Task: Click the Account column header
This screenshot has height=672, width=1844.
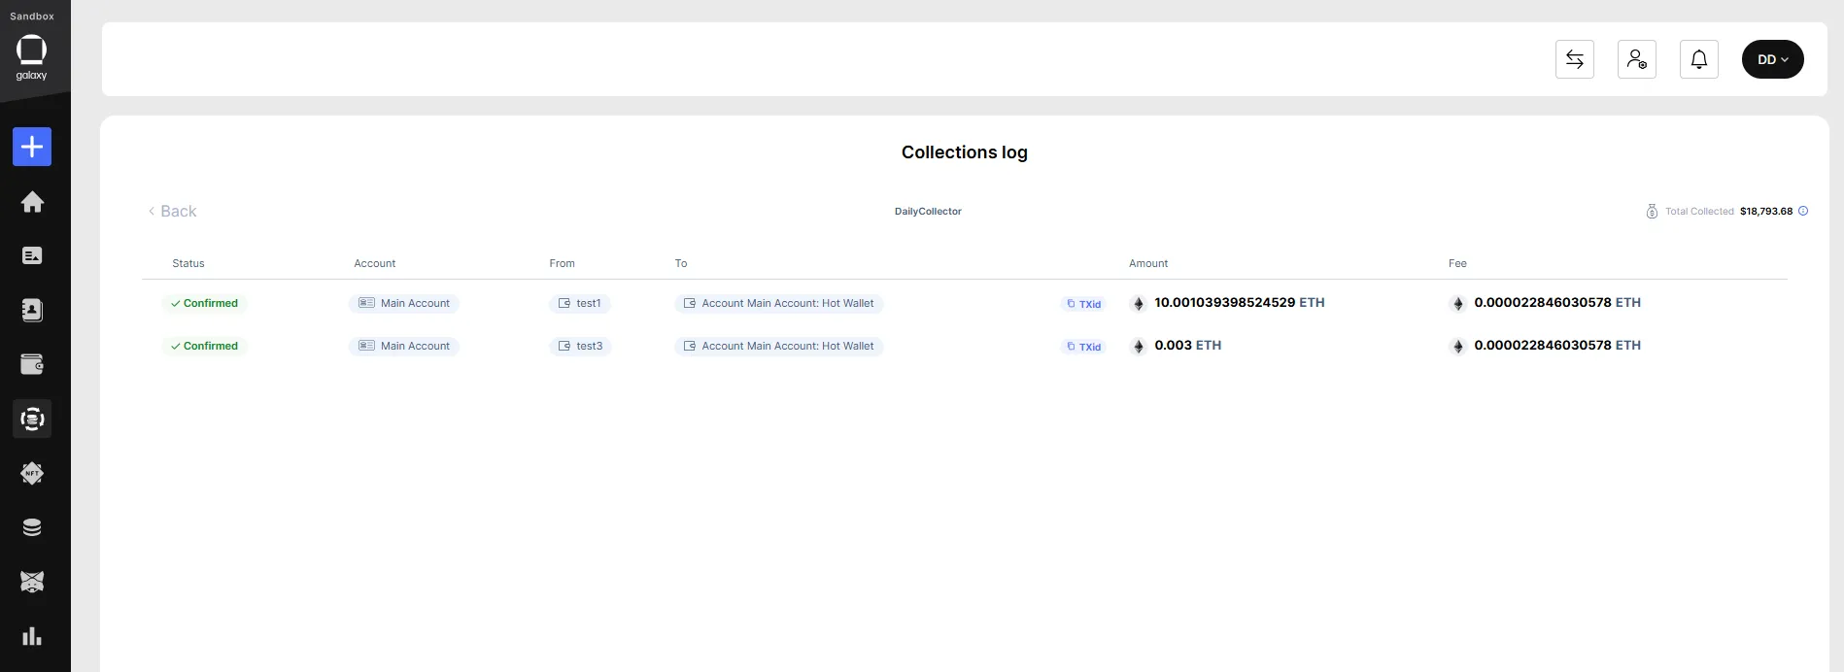Action: 375,263
